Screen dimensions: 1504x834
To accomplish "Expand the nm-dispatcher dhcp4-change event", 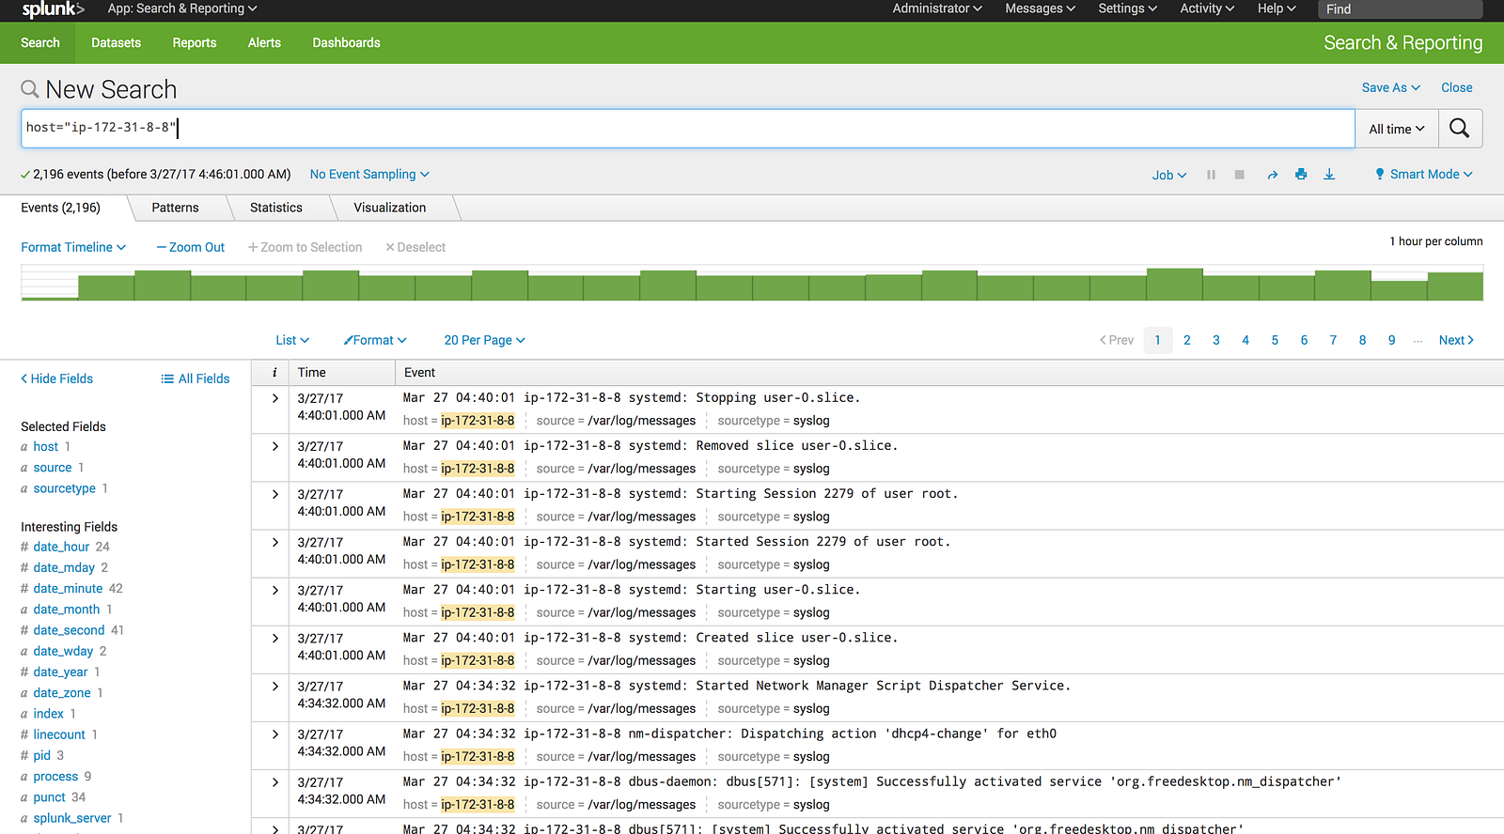I will (x=275, y=734).
